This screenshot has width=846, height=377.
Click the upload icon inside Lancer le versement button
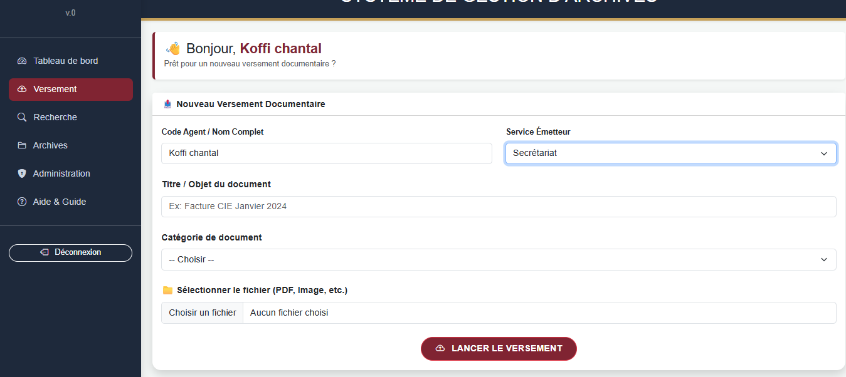click(440, 349)
